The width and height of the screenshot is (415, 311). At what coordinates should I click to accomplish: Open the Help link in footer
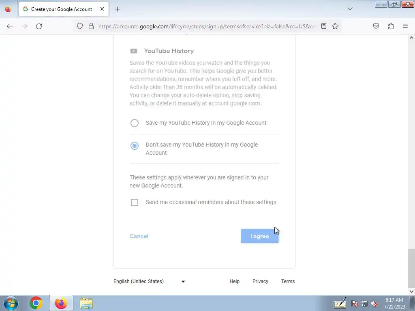click(x=235, y=281)
